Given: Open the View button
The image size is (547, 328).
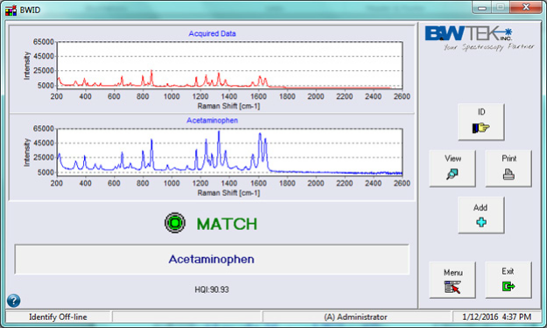Looking at the screenshot, I should (452, 168).
